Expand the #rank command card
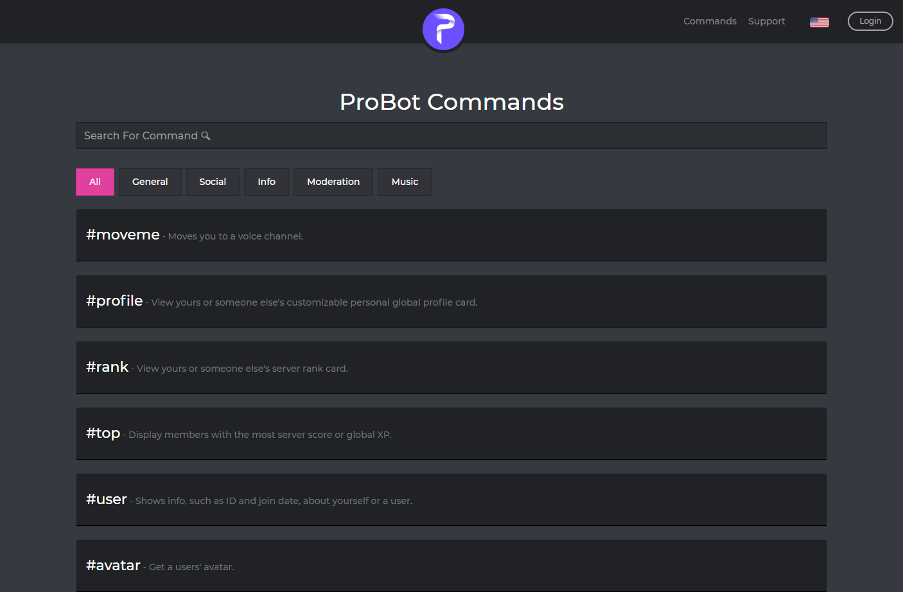 pyautogui.click(x=451, y=367)
